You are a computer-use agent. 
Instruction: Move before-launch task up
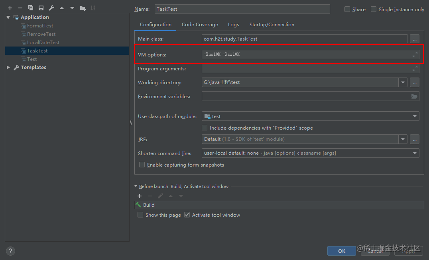pos(171,196)
